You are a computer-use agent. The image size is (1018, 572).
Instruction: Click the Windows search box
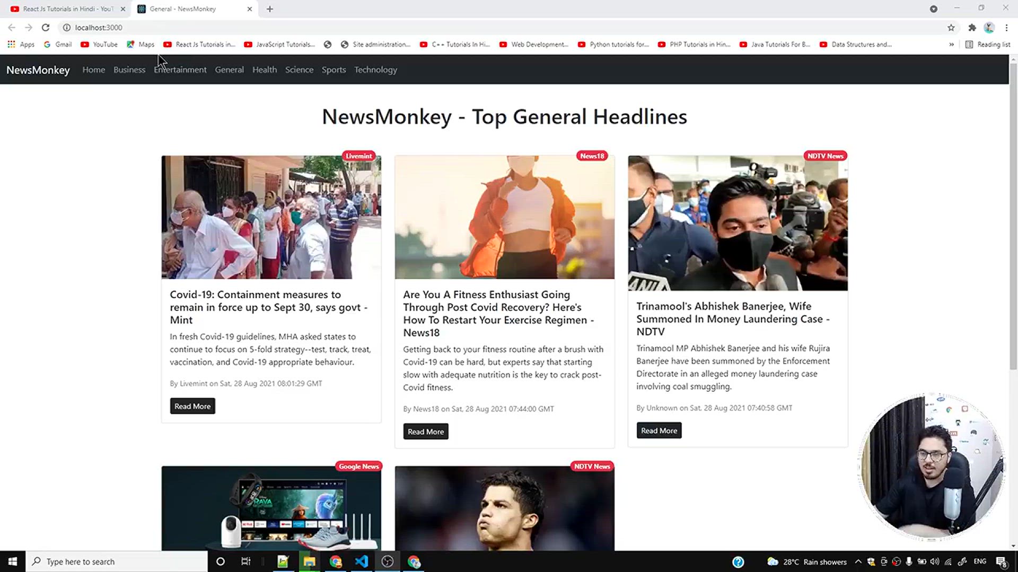[117, 561]
